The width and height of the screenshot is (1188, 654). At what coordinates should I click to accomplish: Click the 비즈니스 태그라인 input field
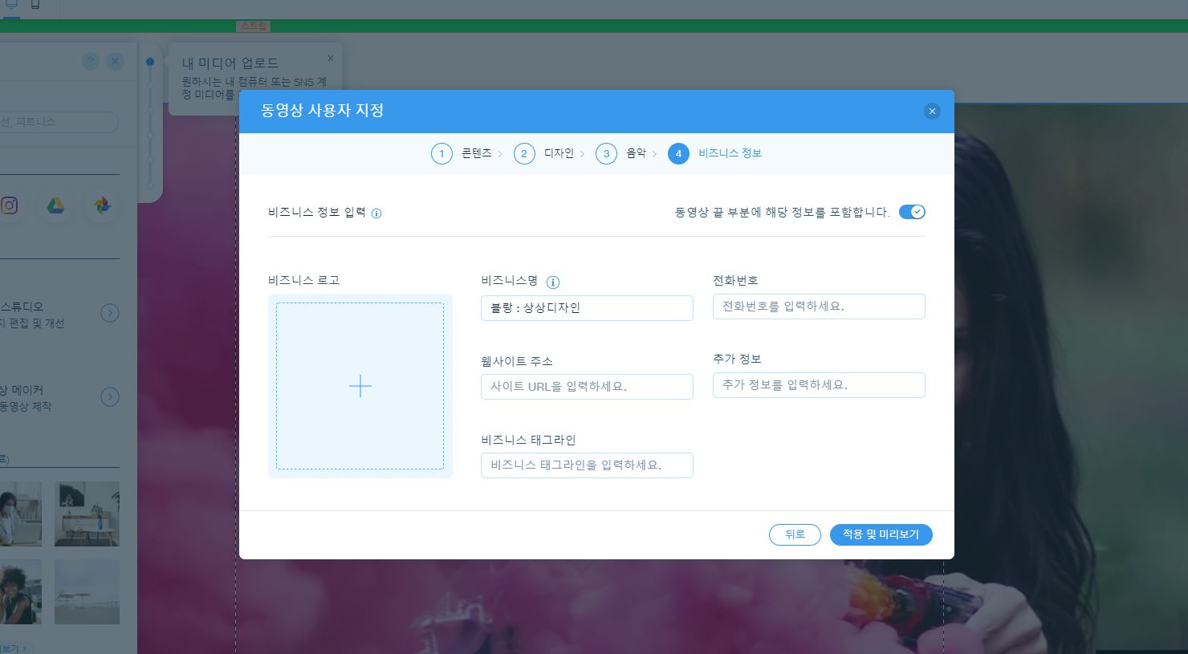587,465
